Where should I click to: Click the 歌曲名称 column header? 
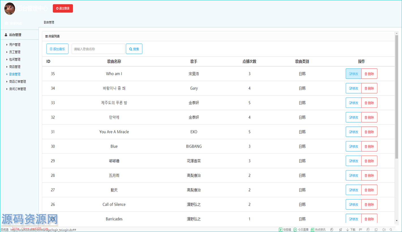pos(114,61)
